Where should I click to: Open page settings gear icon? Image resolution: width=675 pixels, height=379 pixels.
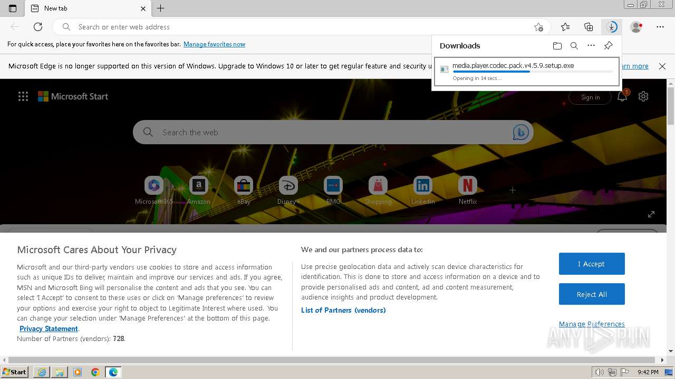tap(643, 97)
